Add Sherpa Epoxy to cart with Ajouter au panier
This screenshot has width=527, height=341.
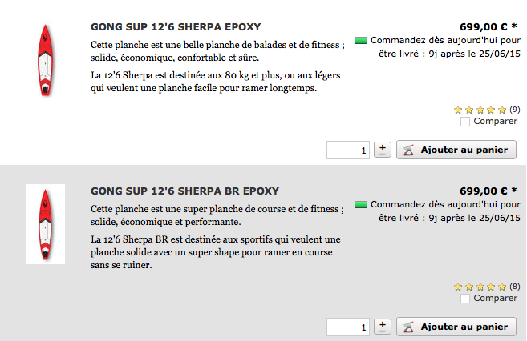coord(456,150)
